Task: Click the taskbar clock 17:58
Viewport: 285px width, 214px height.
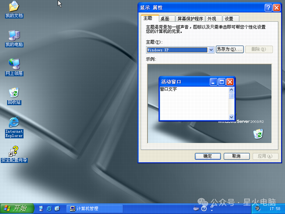Action: (275, 209)
